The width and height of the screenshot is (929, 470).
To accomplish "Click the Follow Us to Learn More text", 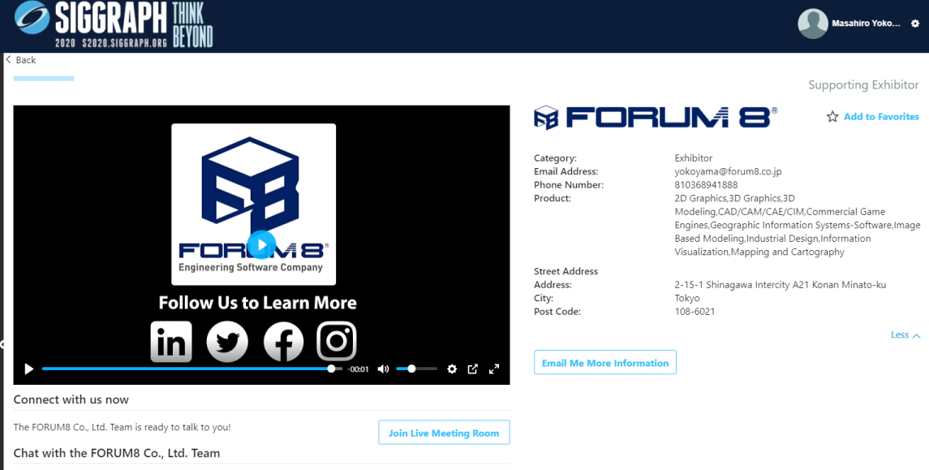I will [258, 303].
